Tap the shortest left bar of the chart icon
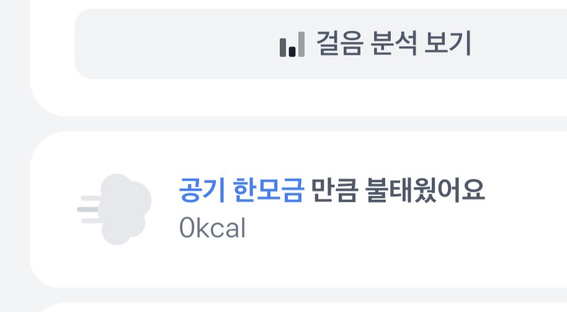567x312 pixels. tap(283, 48)
